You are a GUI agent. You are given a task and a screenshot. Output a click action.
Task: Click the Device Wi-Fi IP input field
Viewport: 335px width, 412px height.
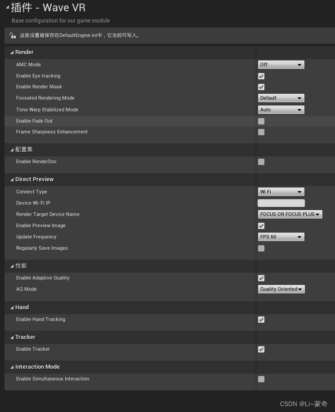coord(281,203)
